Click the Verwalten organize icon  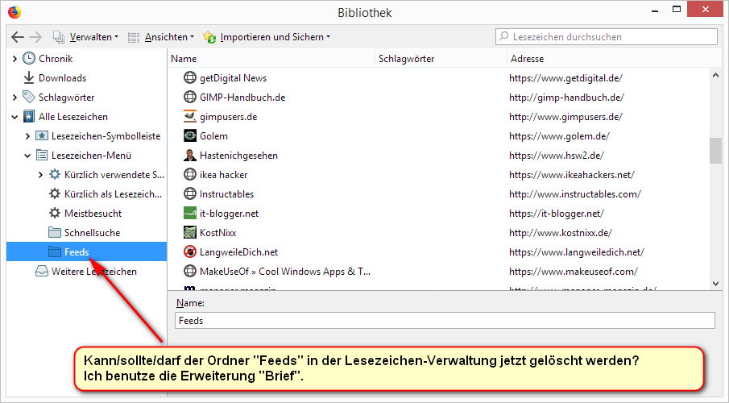click(x=59, y=37)
